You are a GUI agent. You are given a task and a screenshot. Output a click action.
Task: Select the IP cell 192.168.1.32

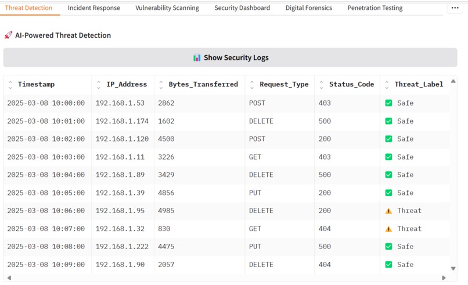(x=120, y=229)
